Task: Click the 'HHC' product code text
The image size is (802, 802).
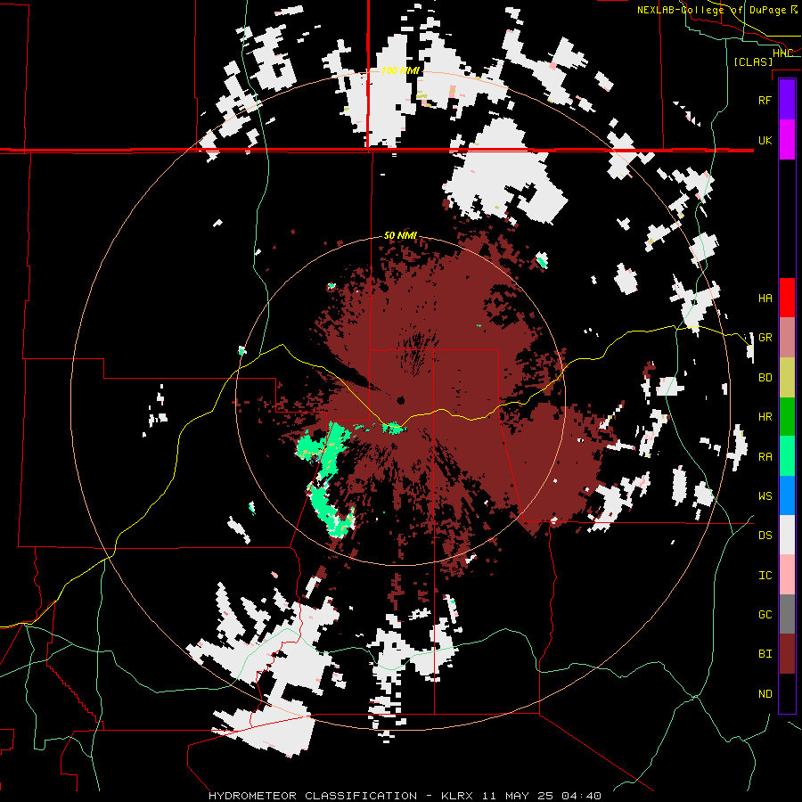Action: click(783, 53)
